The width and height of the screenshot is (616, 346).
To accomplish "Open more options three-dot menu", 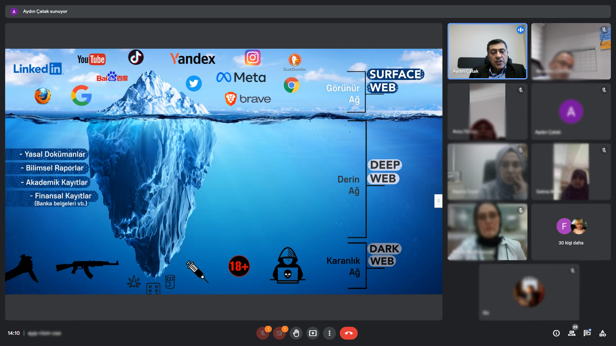I will (329, 333).
